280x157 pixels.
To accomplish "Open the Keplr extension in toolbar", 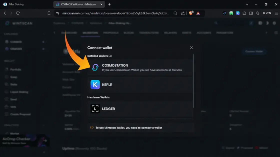I will tap(238, 13).
